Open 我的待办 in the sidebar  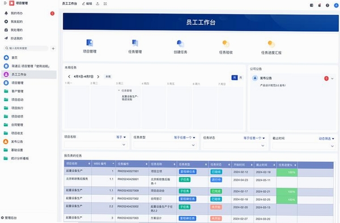(16, 13)
